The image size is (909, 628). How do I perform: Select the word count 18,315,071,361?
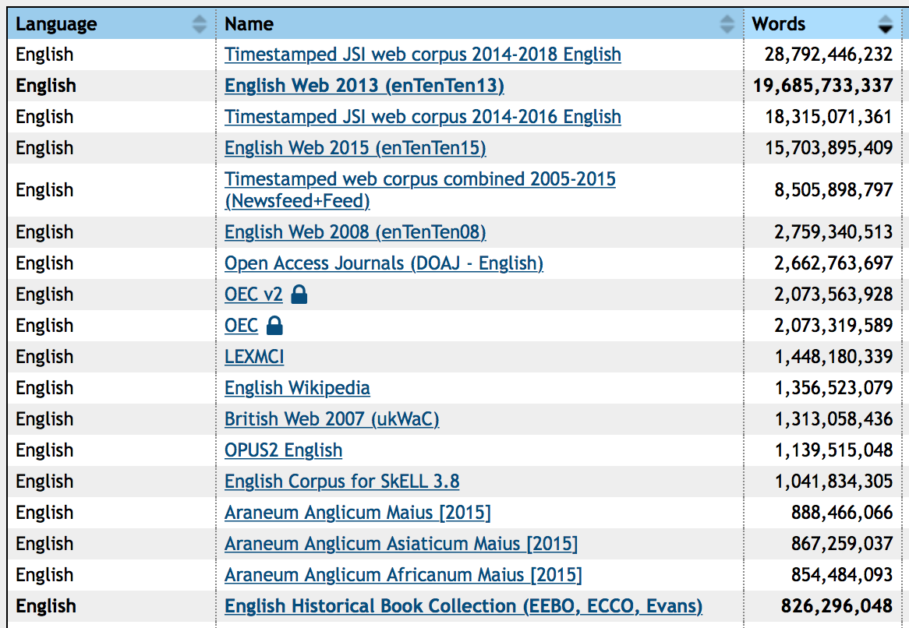pos(829,117)
